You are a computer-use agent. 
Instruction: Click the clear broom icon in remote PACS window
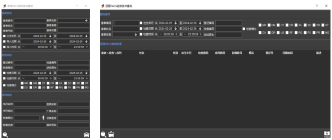coord(111,134)
